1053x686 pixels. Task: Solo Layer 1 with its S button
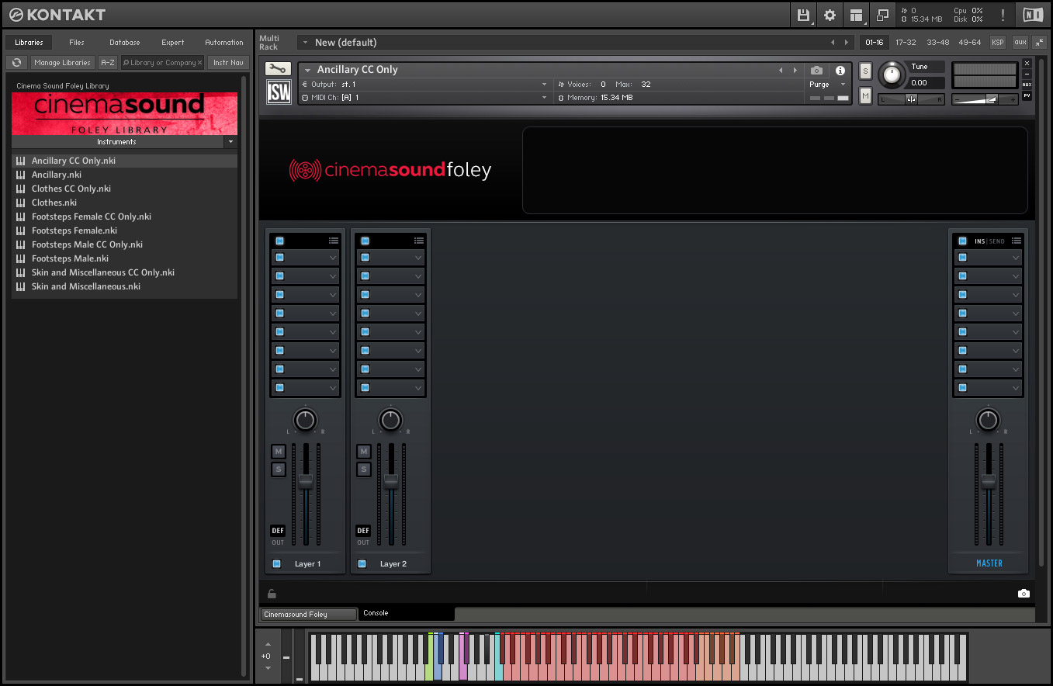coord(279,469)
